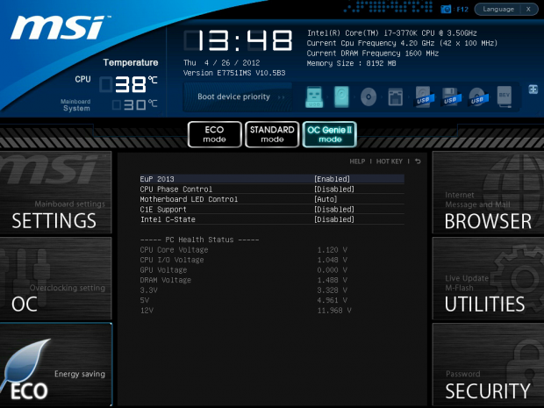Change the Intel C-State Disabled value
Image resolution: width=544 pixels, height=408 pixels.
[x=334, y=219]
